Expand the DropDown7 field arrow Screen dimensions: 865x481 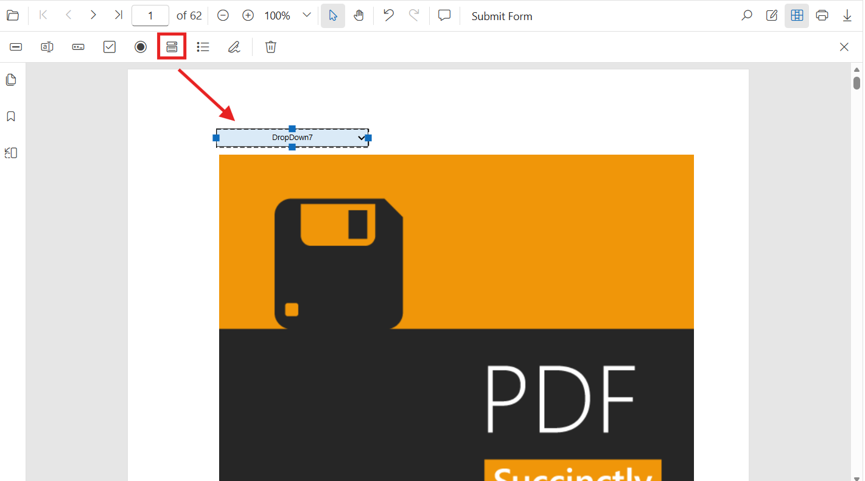pyautogui.click(x=362, y=138)
